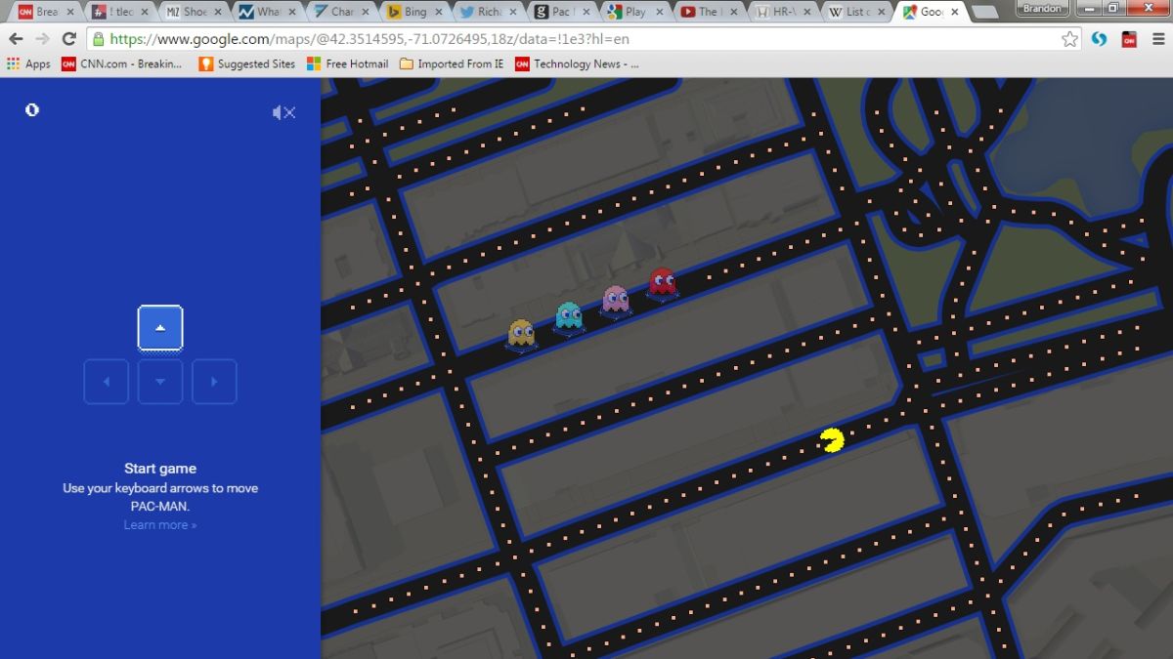
Task: Click the browser forward arrow
Action: (42, 39)
